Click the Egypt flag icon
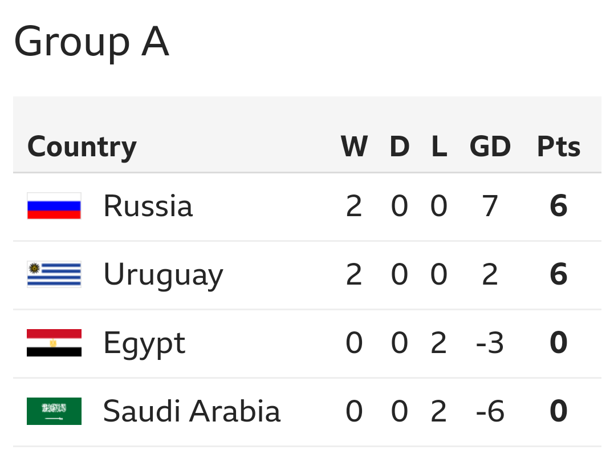 click(54, 343)
